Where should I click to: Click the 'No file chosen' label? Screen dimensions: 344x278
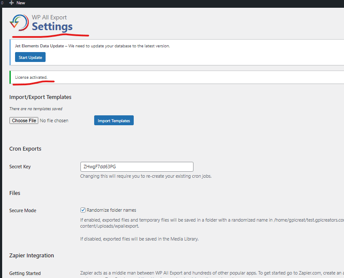(x=54, y=120)
